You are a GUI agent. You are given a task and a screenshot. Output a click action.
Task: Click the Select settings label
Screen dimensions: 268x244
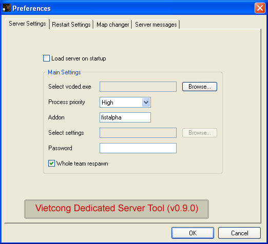(66, 133)
